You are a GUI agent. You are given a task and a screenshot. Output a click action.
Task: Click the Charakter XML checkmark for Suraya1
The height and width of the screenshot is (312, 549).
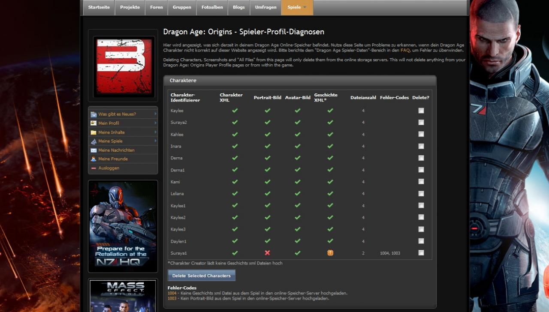pyautogui.click(x=235, y=253)
